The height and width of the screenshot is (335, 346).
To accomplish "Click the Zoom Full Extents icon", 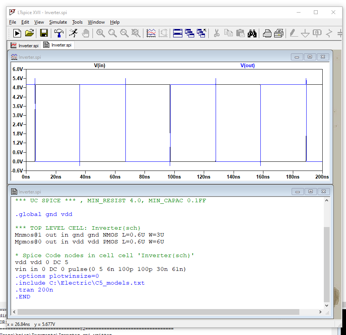I will point(136,33).
